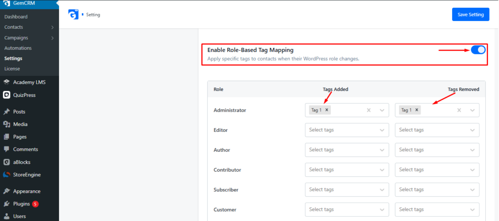499x221 pixels.
Task: Open Subscriber Tags Added select dropdown
Action: click(347, 189)
